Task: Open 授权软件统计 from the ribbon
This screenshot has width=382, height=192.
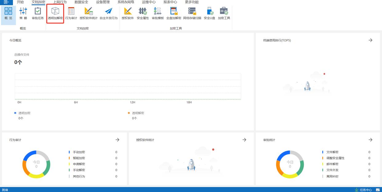Action: 89,14
